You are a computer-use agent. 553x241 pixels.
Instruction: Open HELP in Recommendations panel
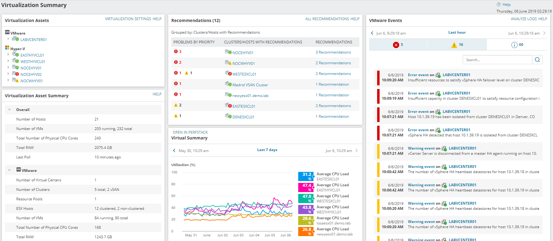[355, 19]
